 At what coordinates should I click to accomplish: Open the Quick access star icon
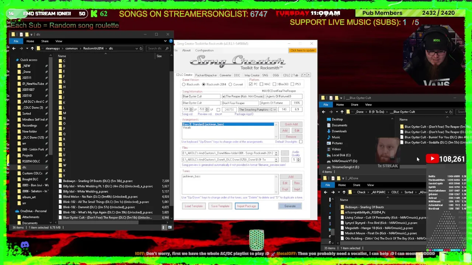[17, 60]
